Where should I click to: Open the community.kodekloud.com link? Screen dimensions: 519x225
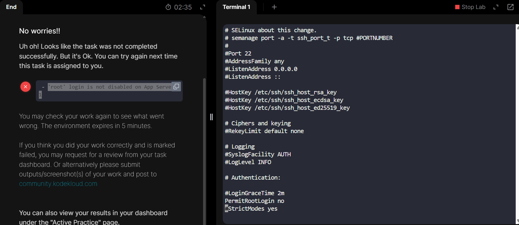[x=58, y=184]
